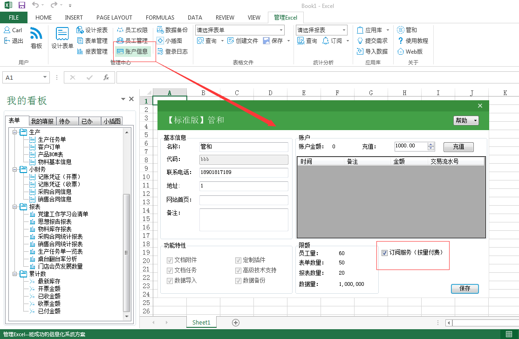
Task: Select 最新库存 in tree
Action: pyautogui.click(x=49, y=281)
